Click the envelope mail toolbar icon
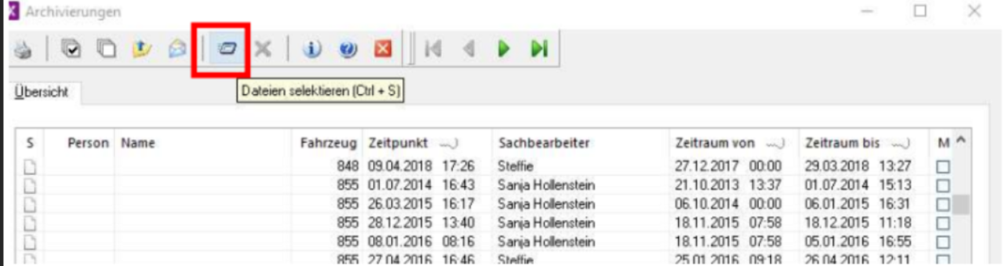 (177, 49)
